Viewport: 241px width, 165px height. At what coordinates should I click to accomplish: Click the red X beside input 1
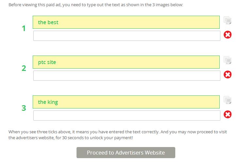[x=228, y=35]
